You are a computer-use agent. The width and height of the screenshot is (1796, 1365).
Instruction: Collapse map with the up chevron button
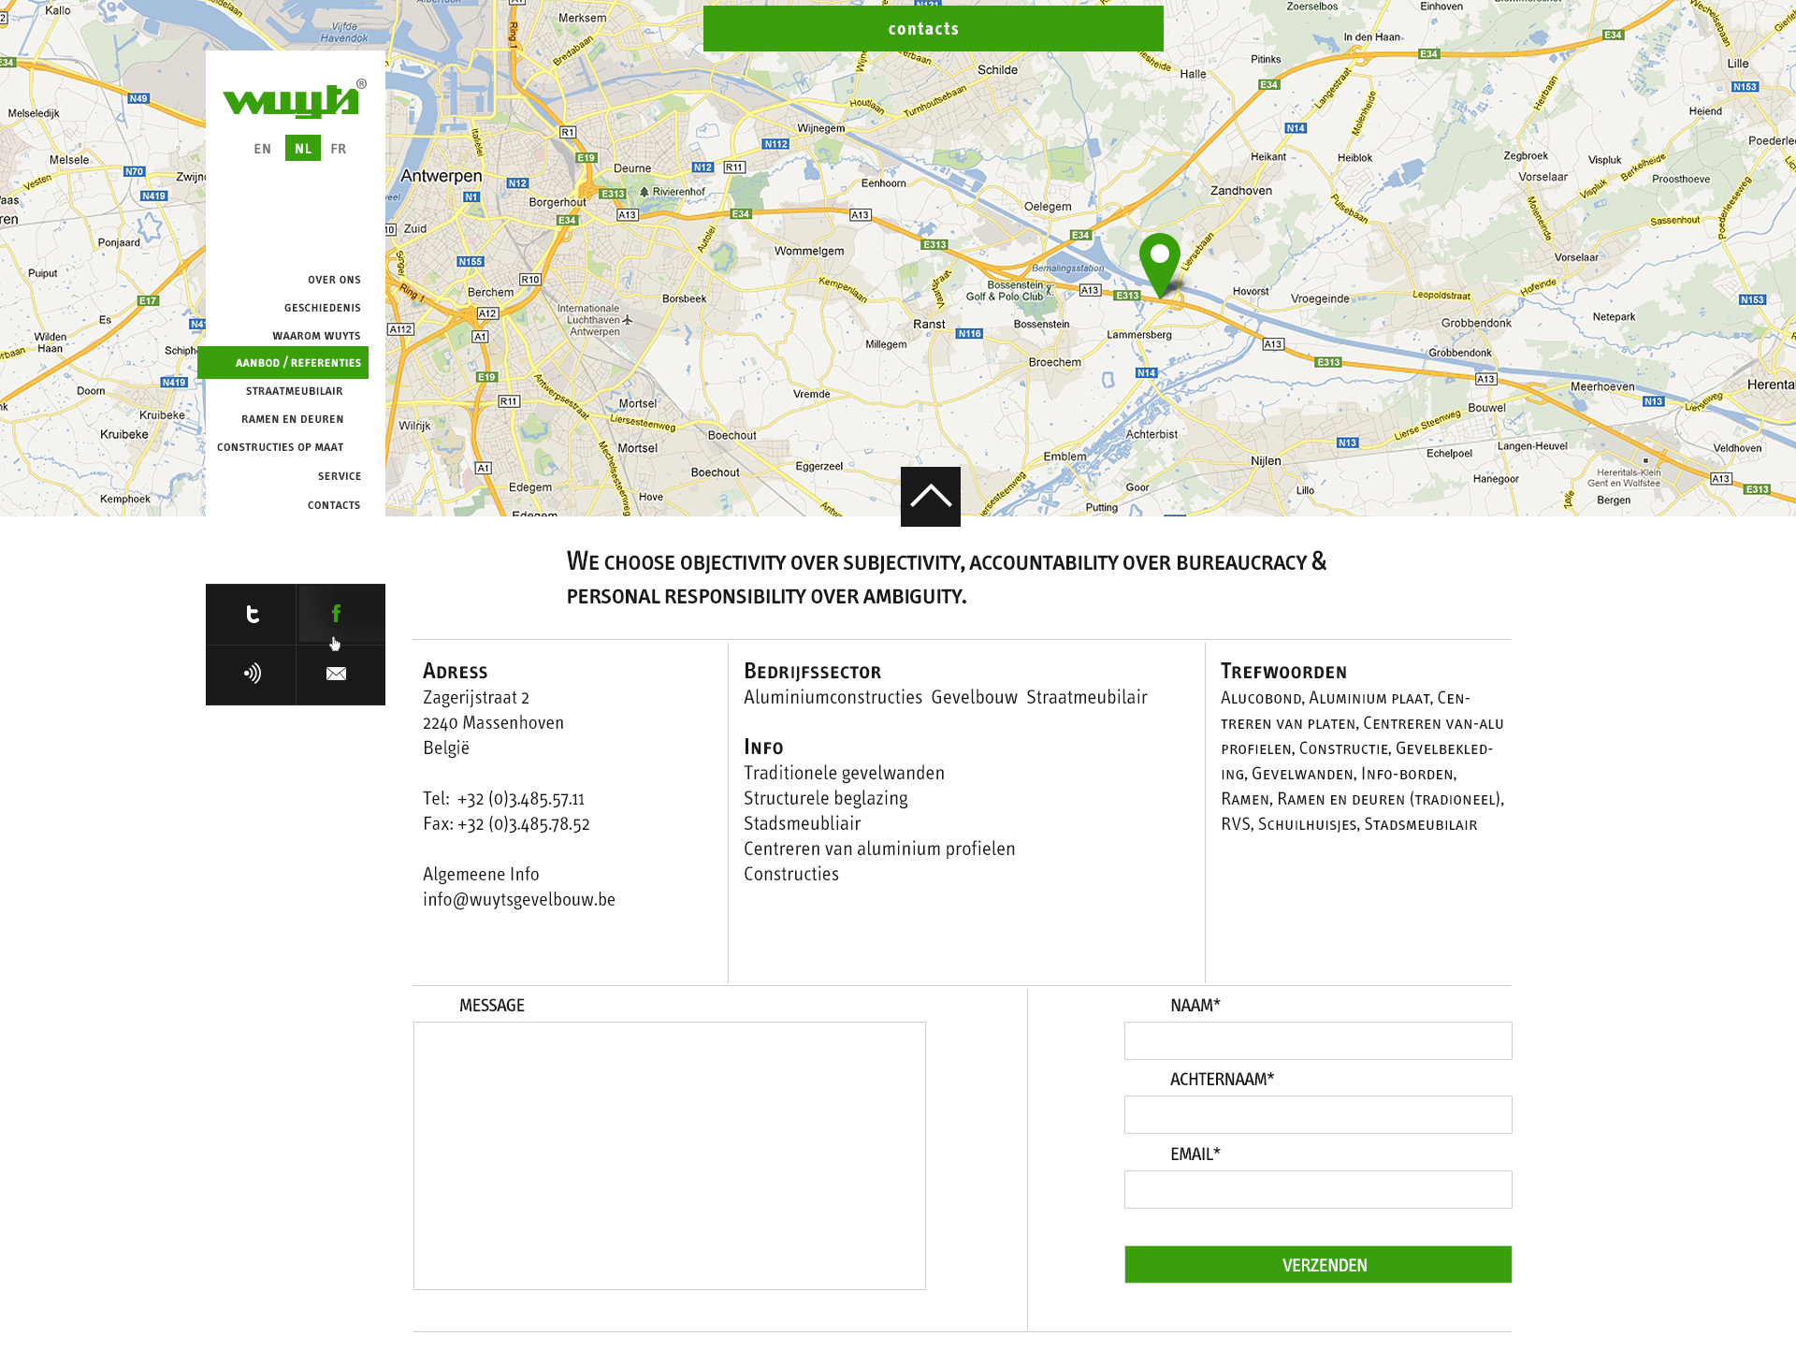(x=931, y=497)
